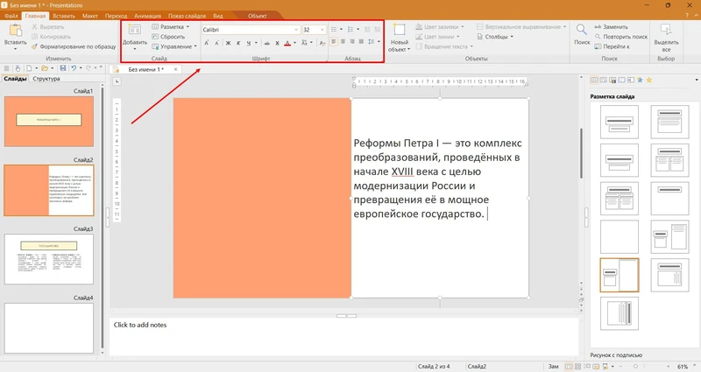701x372 pixels.
Task: Select the Слайд4 blank thumbnail
Action: click(x=49, y=328)
